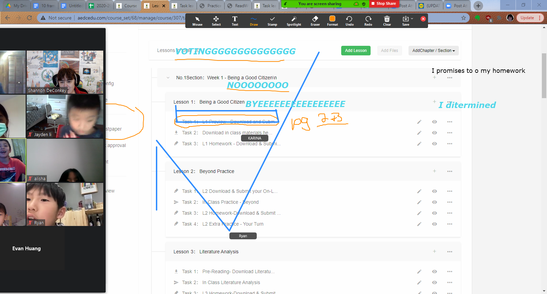Select Ryan's video thumbnail
The height and width of the screenshot is (294, 547).
click(x=65, y=204)
